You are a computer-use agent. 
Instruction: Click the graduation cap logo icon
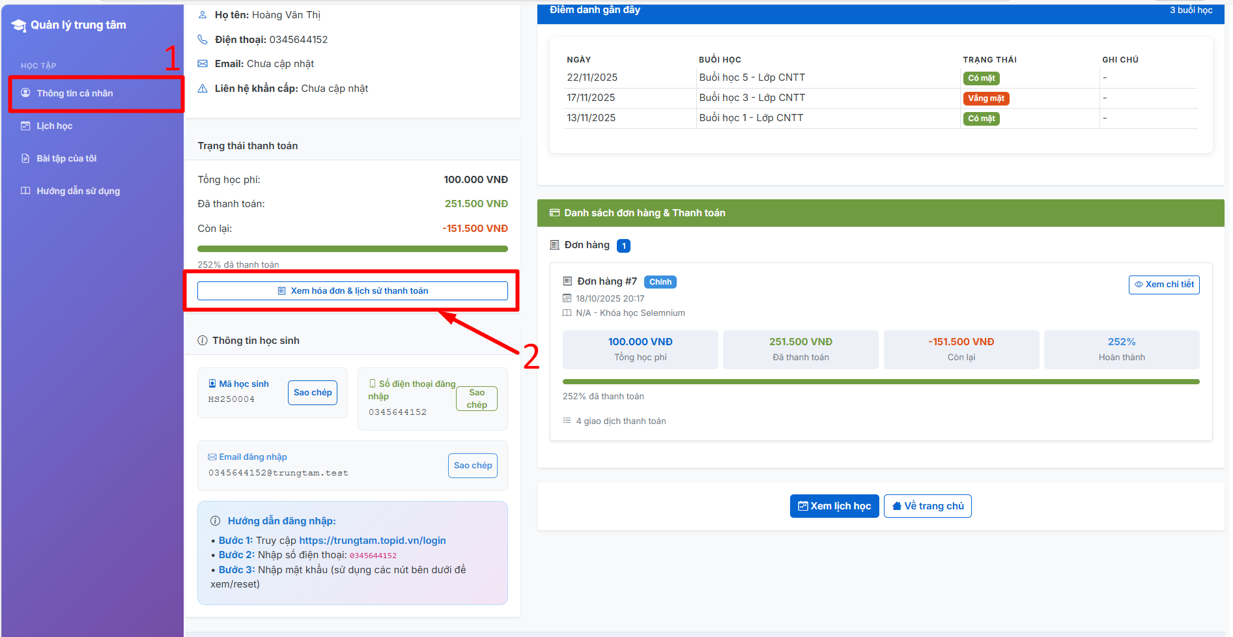click(x=18, y=25)
